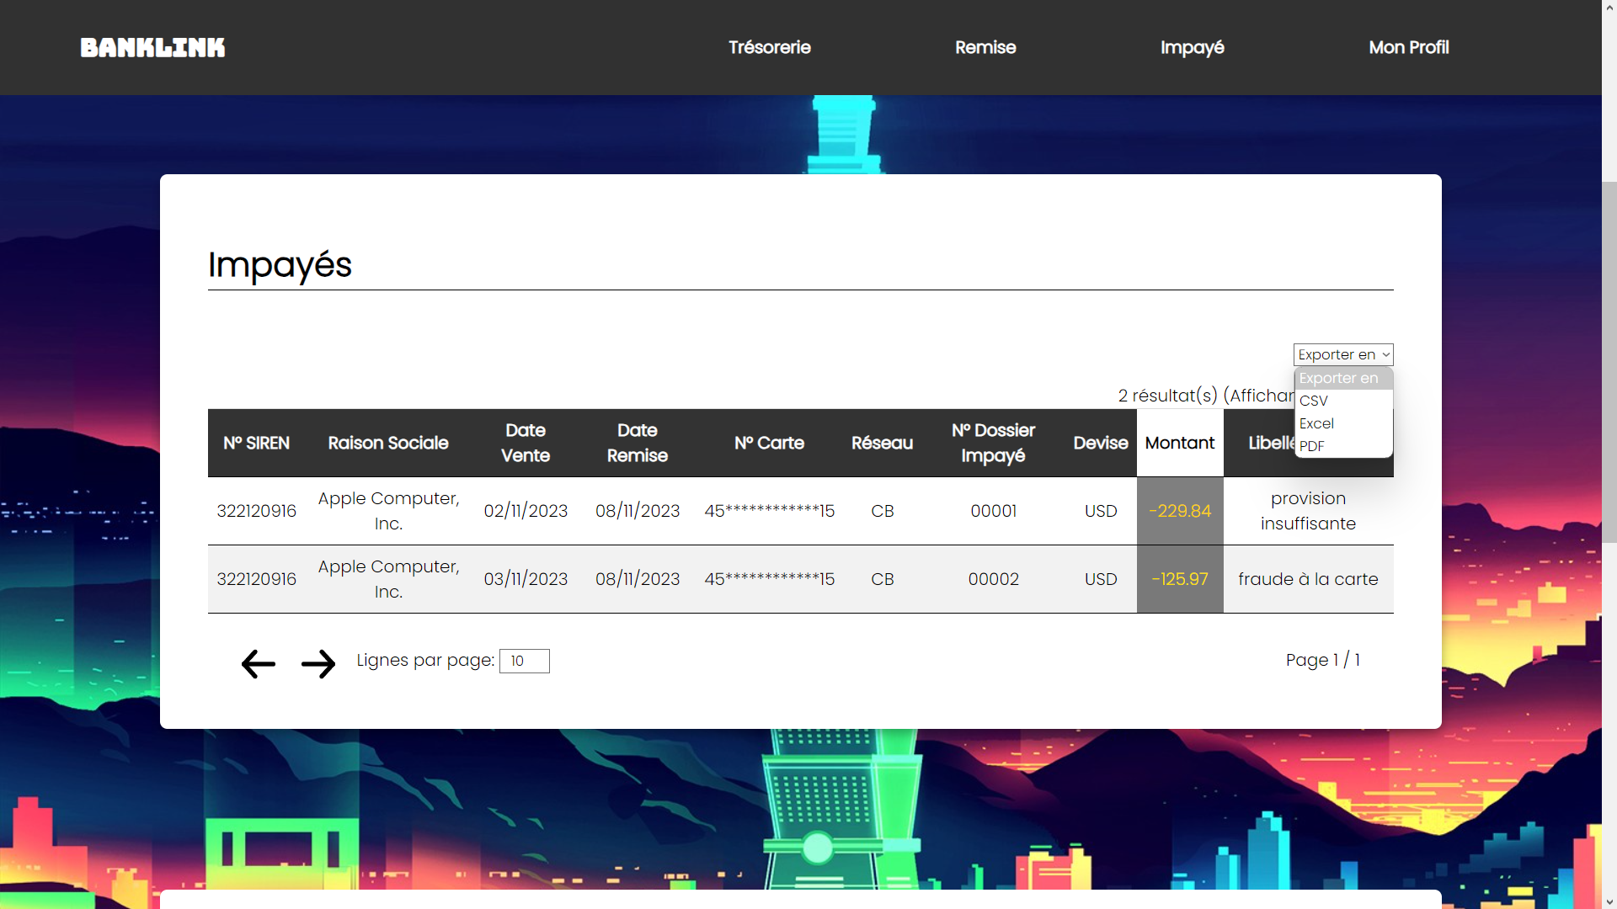Click the Page 1 / 1 indicator

pyautogui.click(x=1322, y=660)
